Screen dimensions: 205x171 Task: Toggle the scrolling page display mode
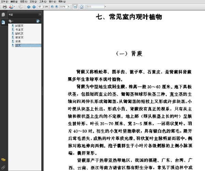(x=75, y=7)
